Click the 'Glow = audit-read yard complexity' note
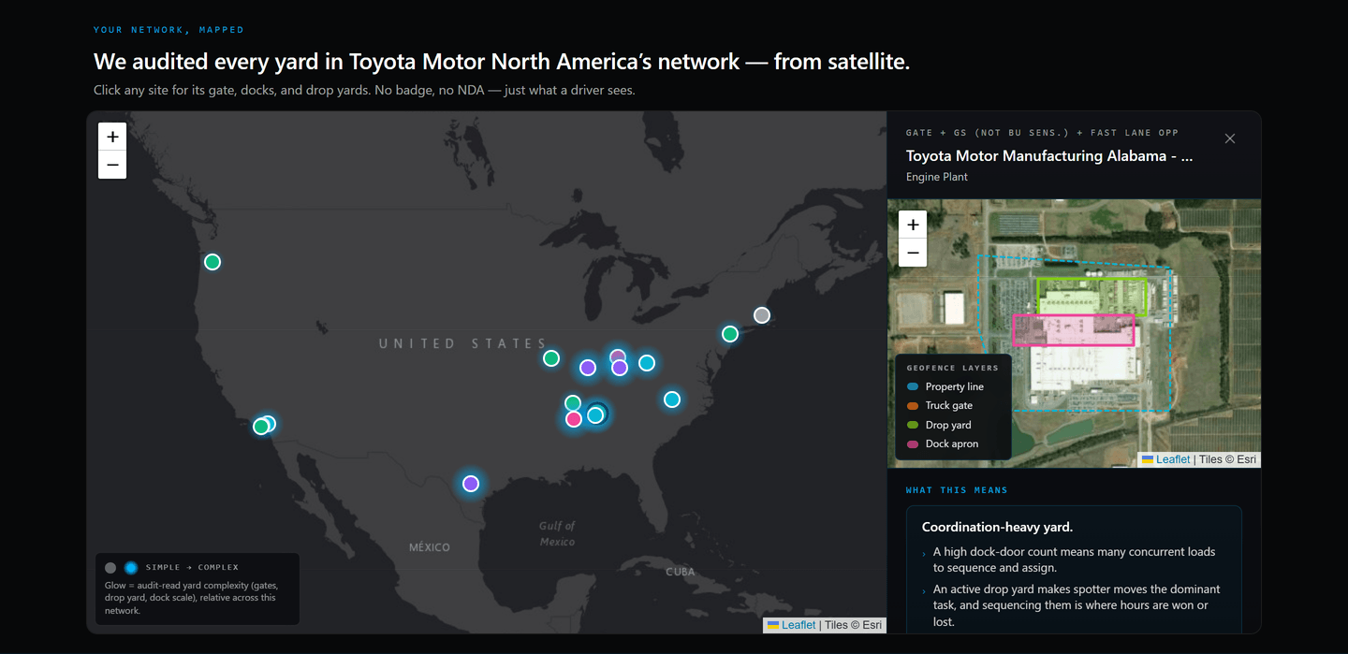Screen dimensions: 1348x654 click(190, 598)
